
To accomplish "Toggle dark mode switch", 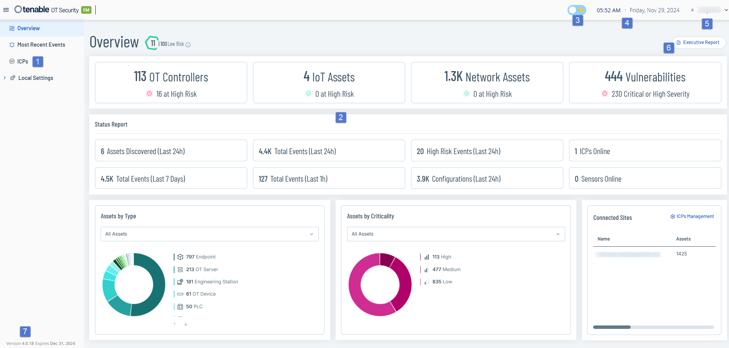I will 577,10.
